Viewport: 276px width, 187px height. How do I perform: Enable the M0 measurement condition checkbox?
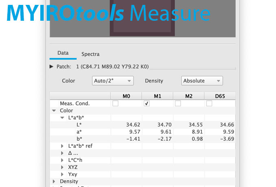115,103
